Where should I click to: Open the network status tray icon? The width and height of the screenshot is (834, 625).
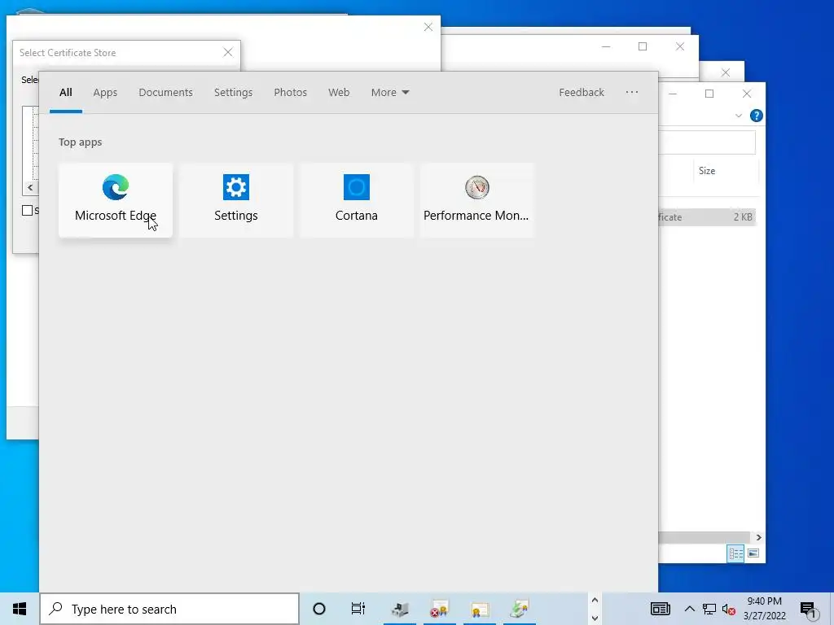pos(709,609)
